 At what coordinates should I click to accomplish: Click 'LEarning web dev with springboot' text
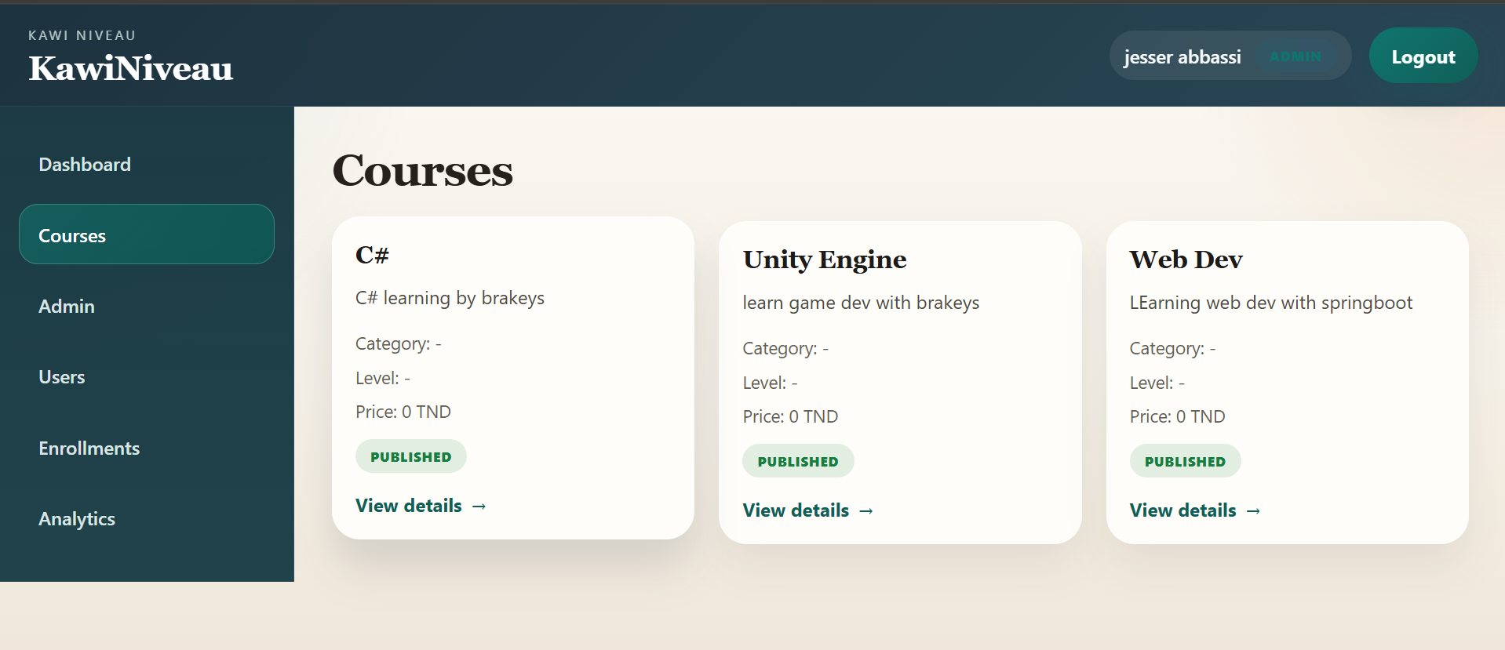(1270, 303)
